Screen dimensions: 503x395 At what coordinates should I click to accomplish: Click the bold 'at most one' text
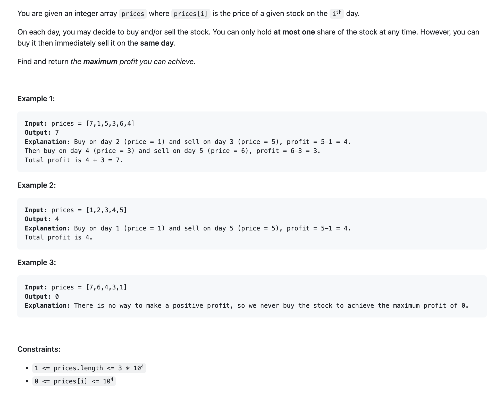tap(294, 32)
